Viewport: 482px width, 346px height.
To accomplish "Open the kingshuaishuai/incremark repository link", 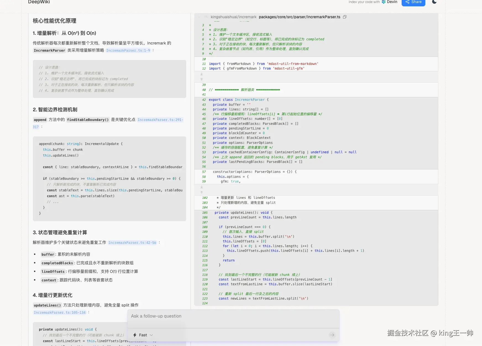I will (x=233, y=17).
